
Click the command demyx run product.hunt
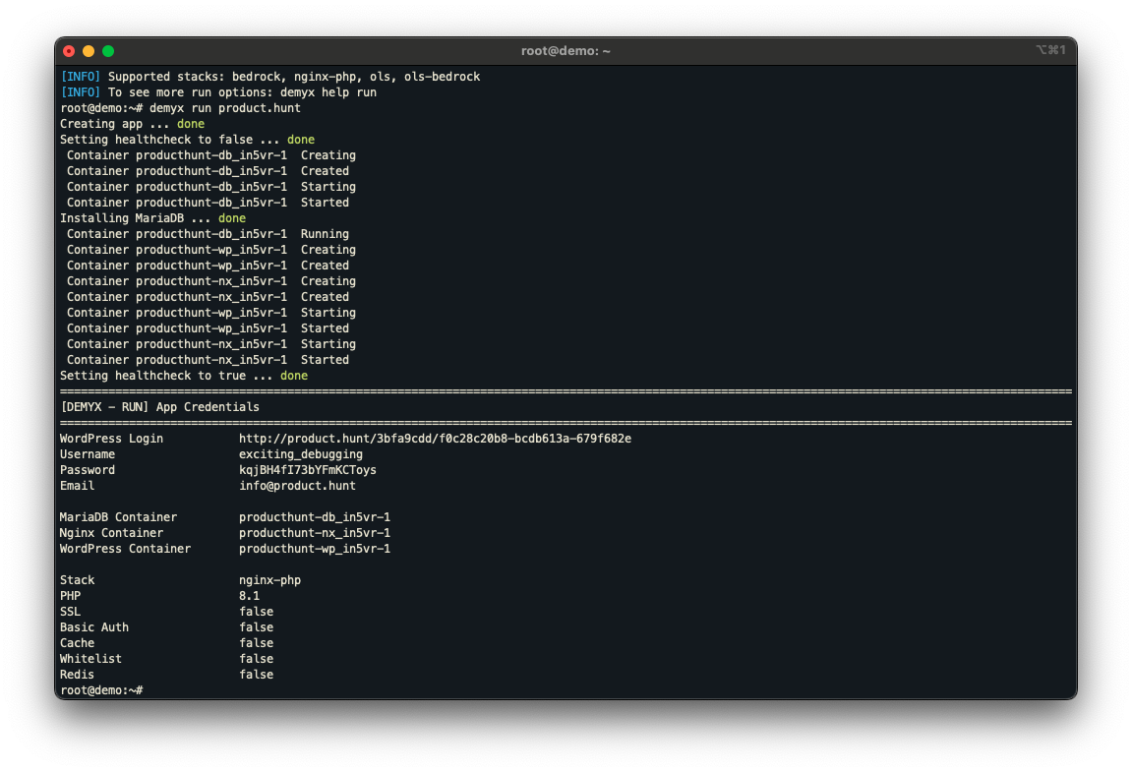tap(225, 108)
